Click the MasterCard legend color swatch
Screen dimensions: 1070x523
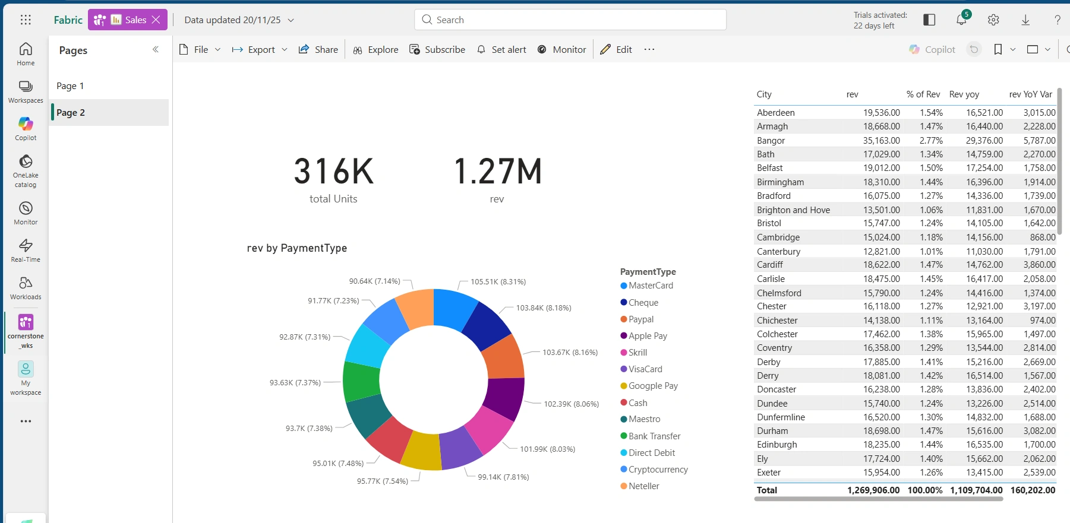pyautogui.click(x=624, y=286)
